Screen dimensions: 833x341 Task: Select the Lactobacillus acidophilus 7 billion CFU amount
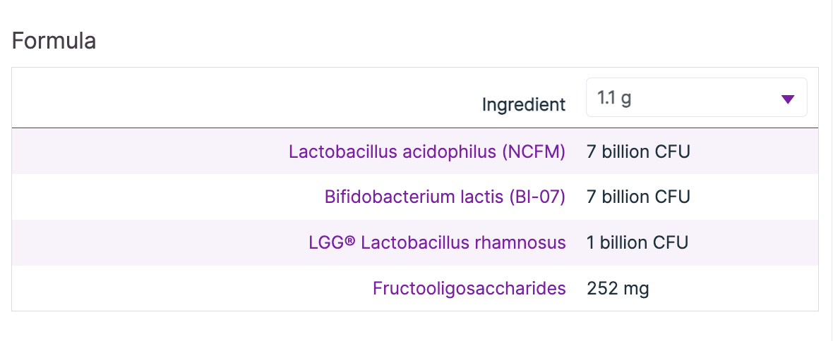[x=637, y=151]
